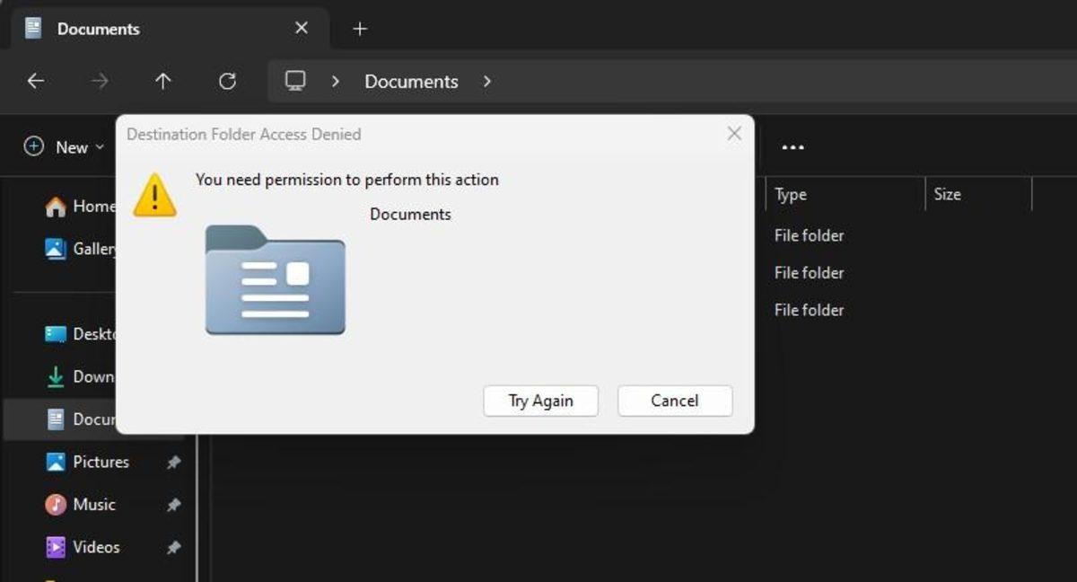Click Cancel in the dialog
Image resolution: width=1077 pixels, height=582 pixels.
tap(675, 401)
